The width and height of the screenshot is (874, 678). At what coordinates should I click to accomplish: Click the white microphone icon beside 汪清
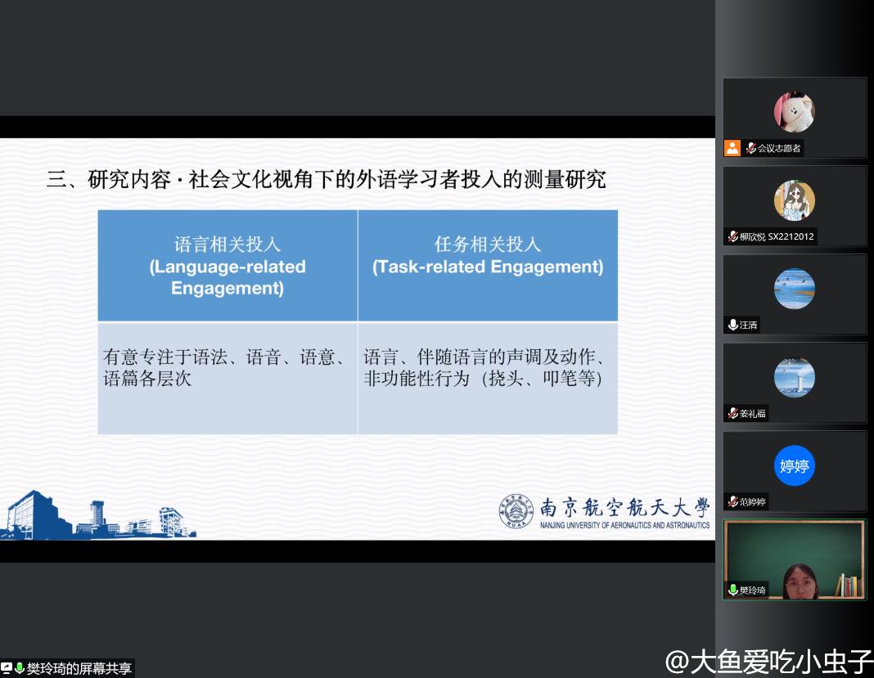(x=732, y=325)
